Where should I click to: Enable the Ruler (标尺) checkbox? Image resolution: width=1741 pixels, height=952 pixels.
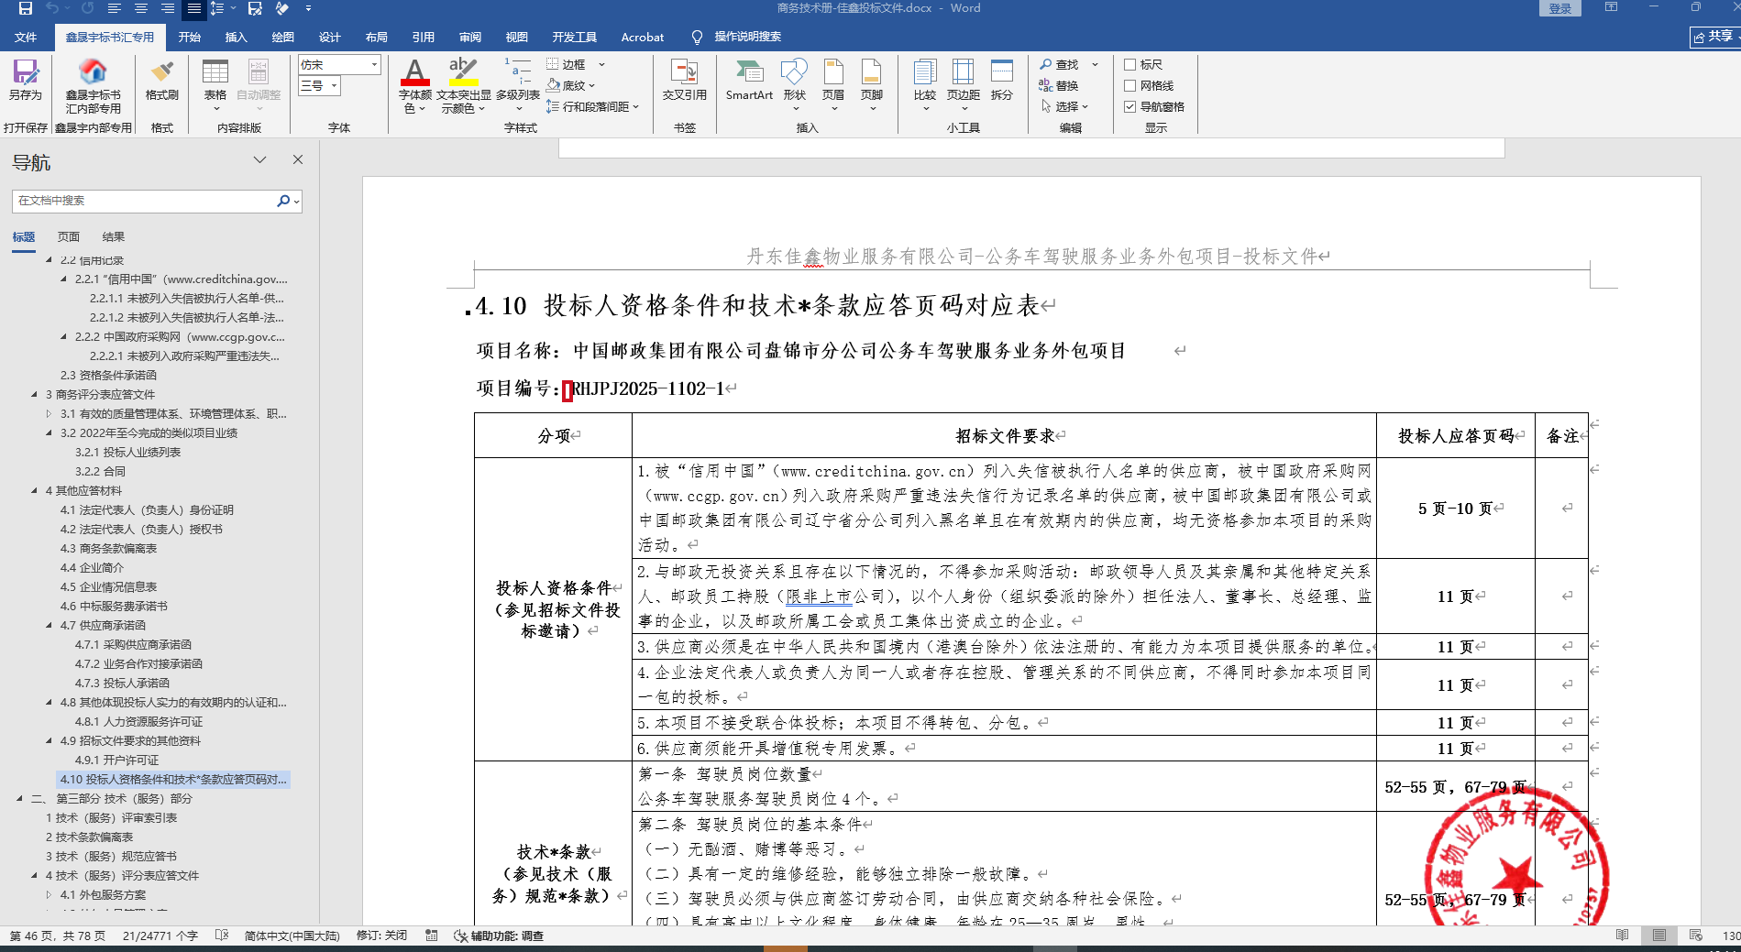[1130, 65]
